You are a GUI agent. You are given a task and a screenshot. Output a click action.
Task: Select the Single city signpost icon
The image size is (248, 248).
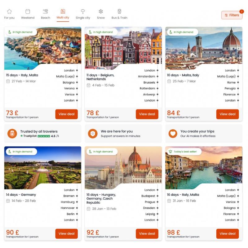[83, 11]
